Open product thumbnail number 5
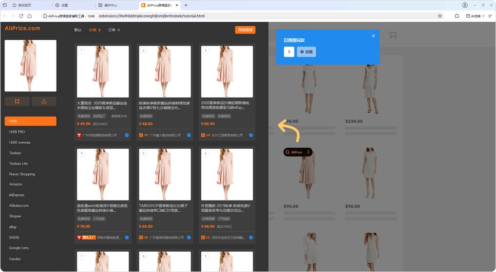Image resolution: width=496 pixels, height=272 pixels. (165, 175)
